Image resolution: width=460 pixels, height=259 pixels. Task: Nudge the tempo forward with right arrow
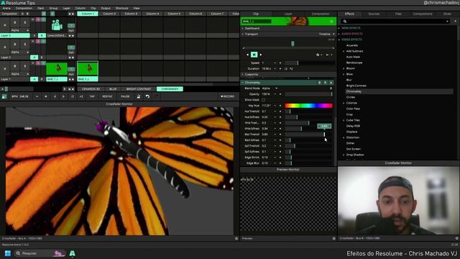[63, 96]
